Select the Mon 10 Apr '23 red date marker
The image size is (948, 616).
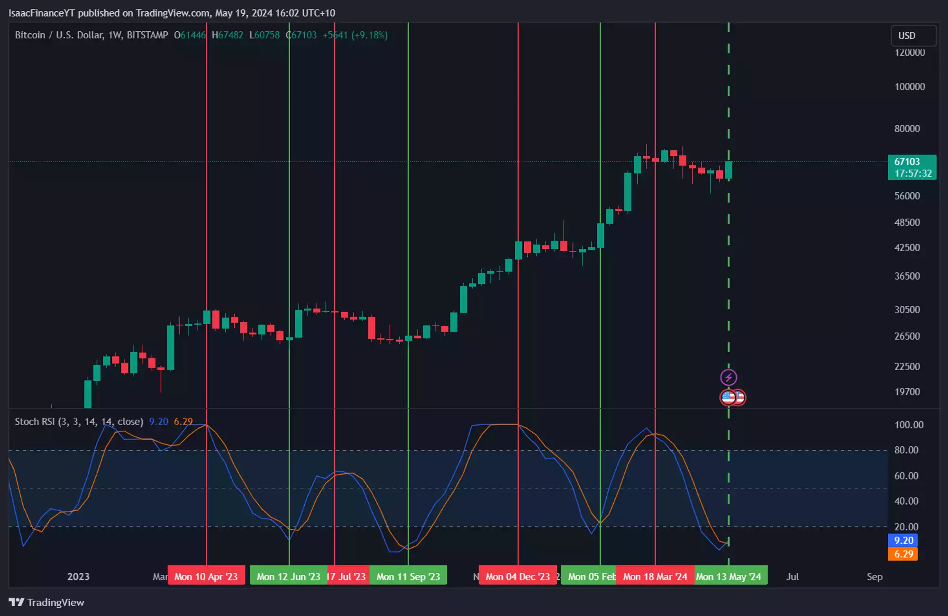point(206,577)
